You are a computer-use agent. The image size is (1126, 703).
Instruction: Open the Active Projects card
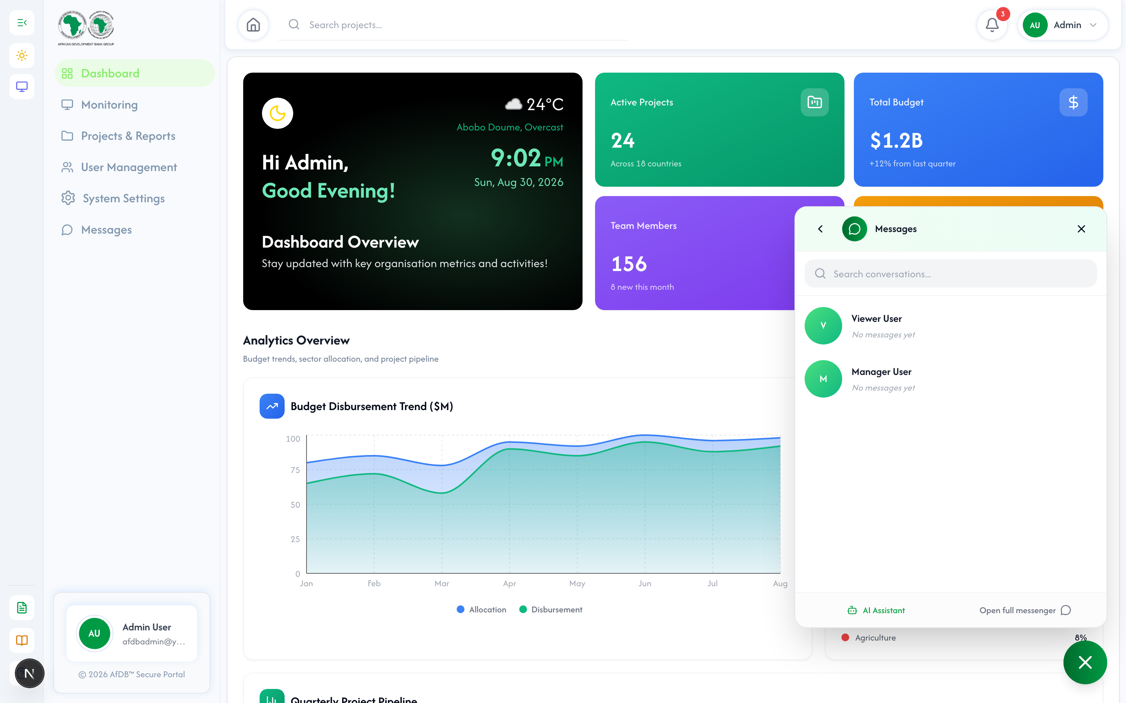719,129
